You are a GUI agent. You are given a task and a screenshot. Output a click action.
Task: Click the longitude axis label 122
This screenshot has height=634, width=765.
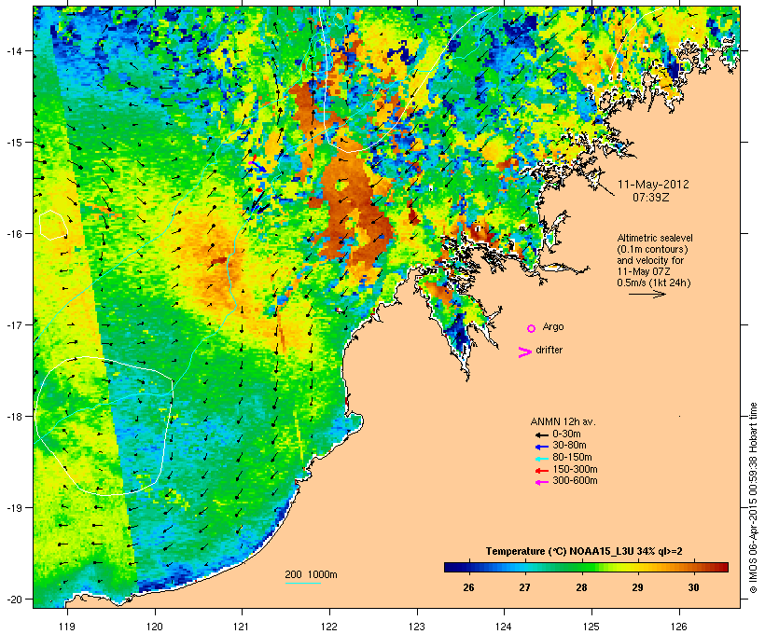point(329,627)
